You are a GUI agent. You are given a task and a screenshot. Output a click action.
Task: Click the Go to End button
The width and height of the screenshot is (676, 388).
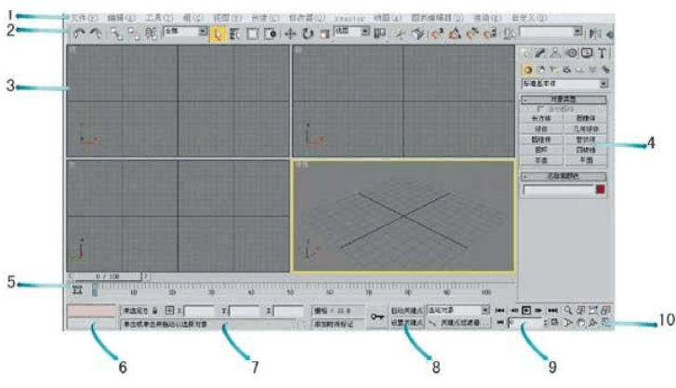pyautogui.click(x=552, y=311)
